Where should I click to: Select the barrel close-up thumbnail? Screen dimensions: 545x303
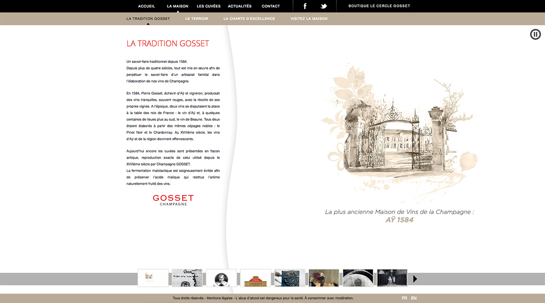click(358, 278)
